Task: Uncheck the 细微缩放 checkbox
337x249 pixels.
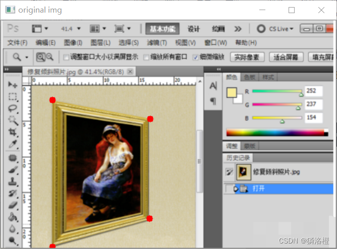Action: coord(195,57)
